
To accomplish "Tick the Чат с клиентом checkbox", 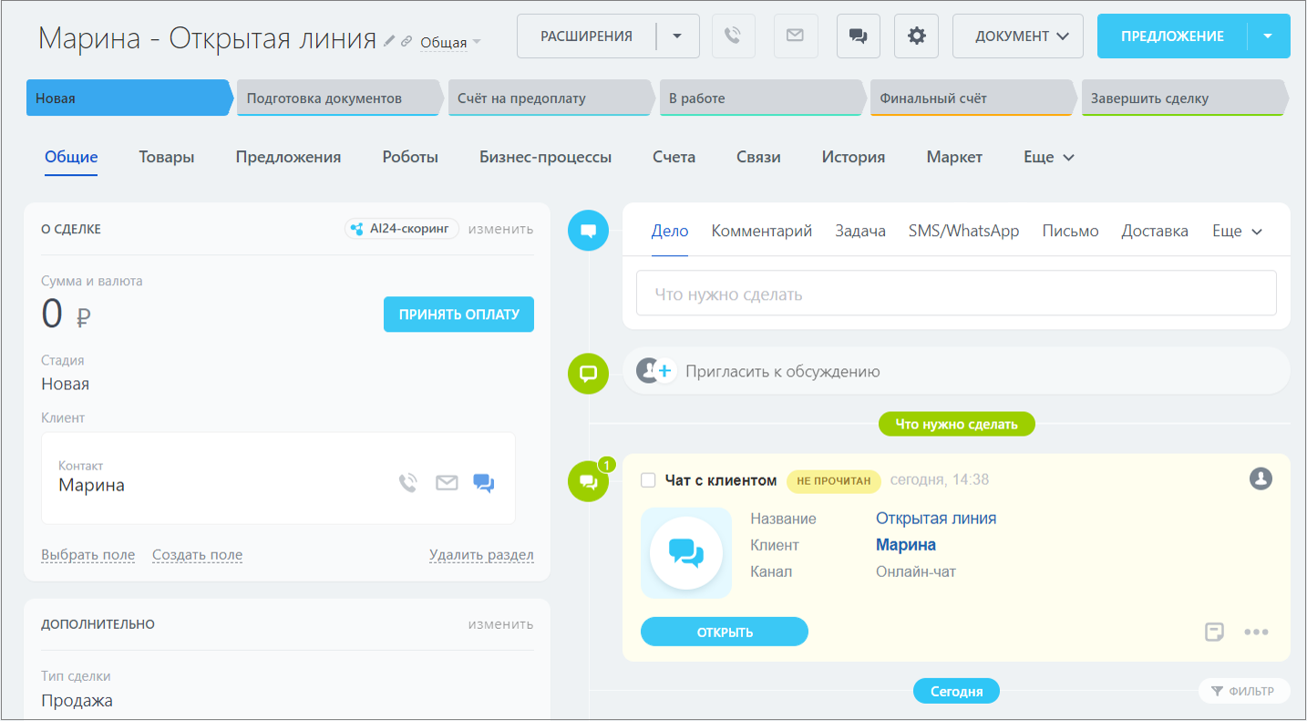I will click(648, 480).
